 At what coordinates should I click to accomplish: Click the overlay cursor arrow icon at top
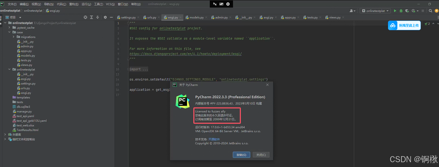[215, 4]
